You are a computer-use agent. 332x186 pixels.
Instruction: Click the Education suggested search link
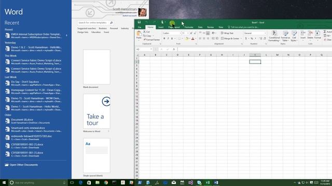[96, 32]
